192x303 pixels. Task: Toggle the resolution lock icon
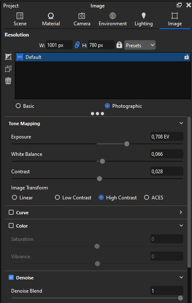(x=119, y=45)
